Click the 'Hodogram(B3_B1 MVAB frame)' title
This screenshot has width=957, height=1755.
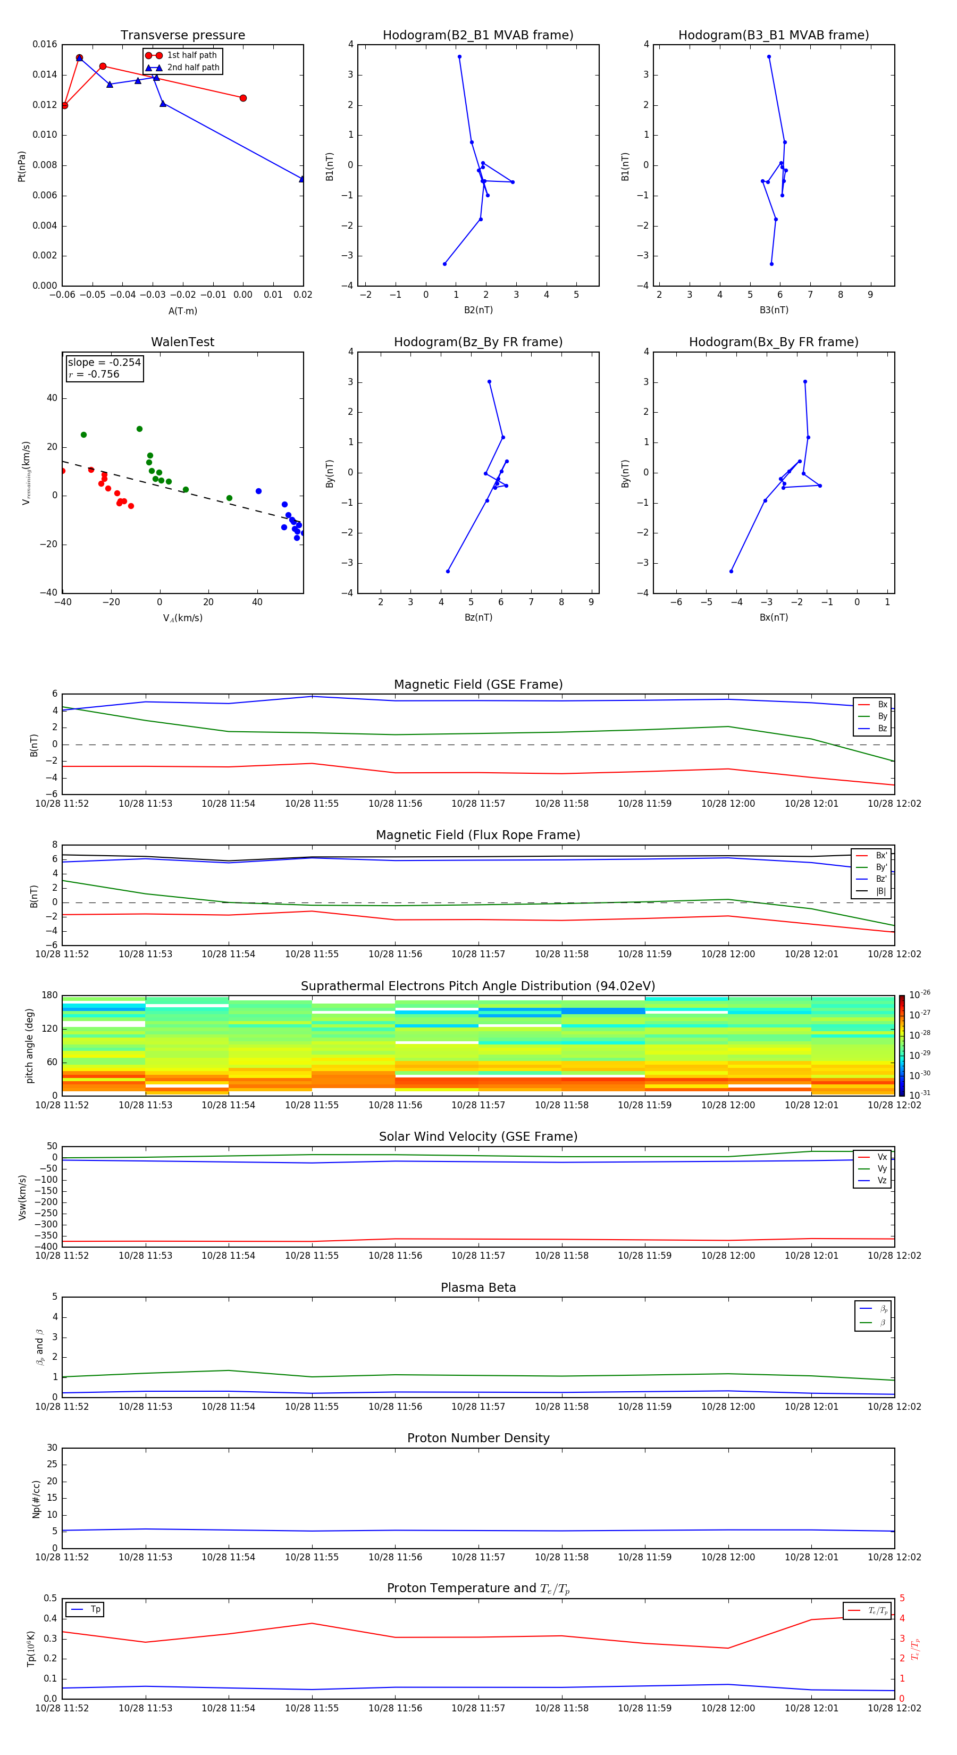pyautogui.click(x=773, y=36)
